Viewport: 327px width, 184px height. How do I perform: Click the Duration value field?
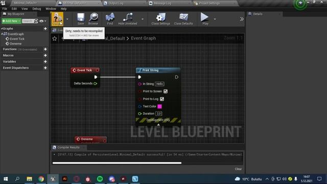click(159, 113)
